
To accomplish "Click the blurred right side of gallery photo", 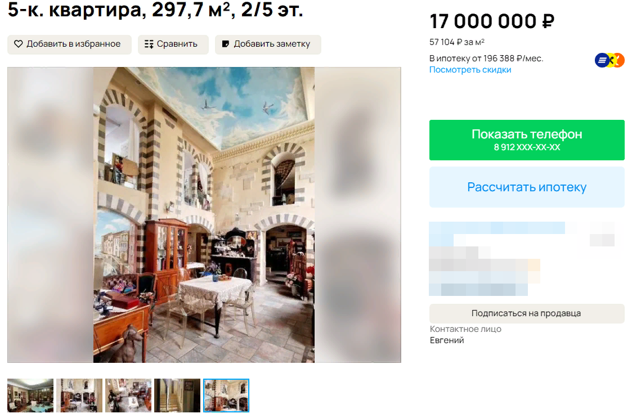I will click(x=357, y=215).
